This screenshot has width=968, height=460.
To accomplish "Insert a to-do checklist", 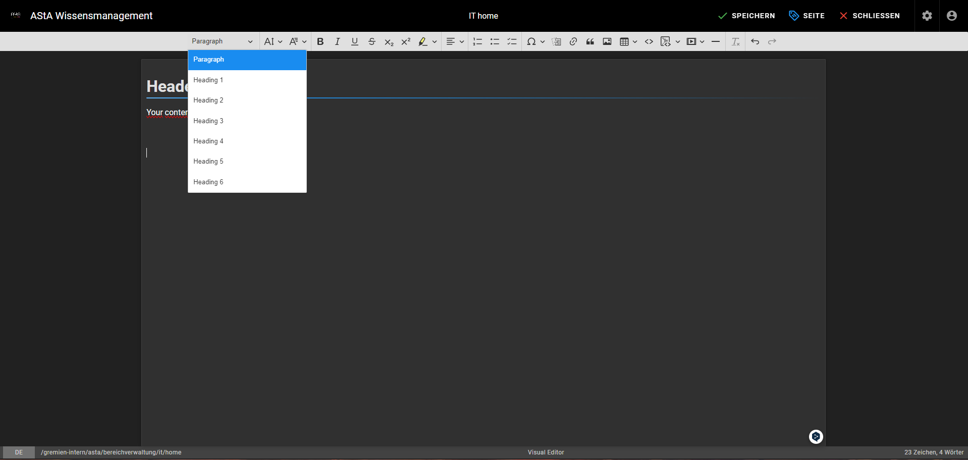I will pos(512,41).
